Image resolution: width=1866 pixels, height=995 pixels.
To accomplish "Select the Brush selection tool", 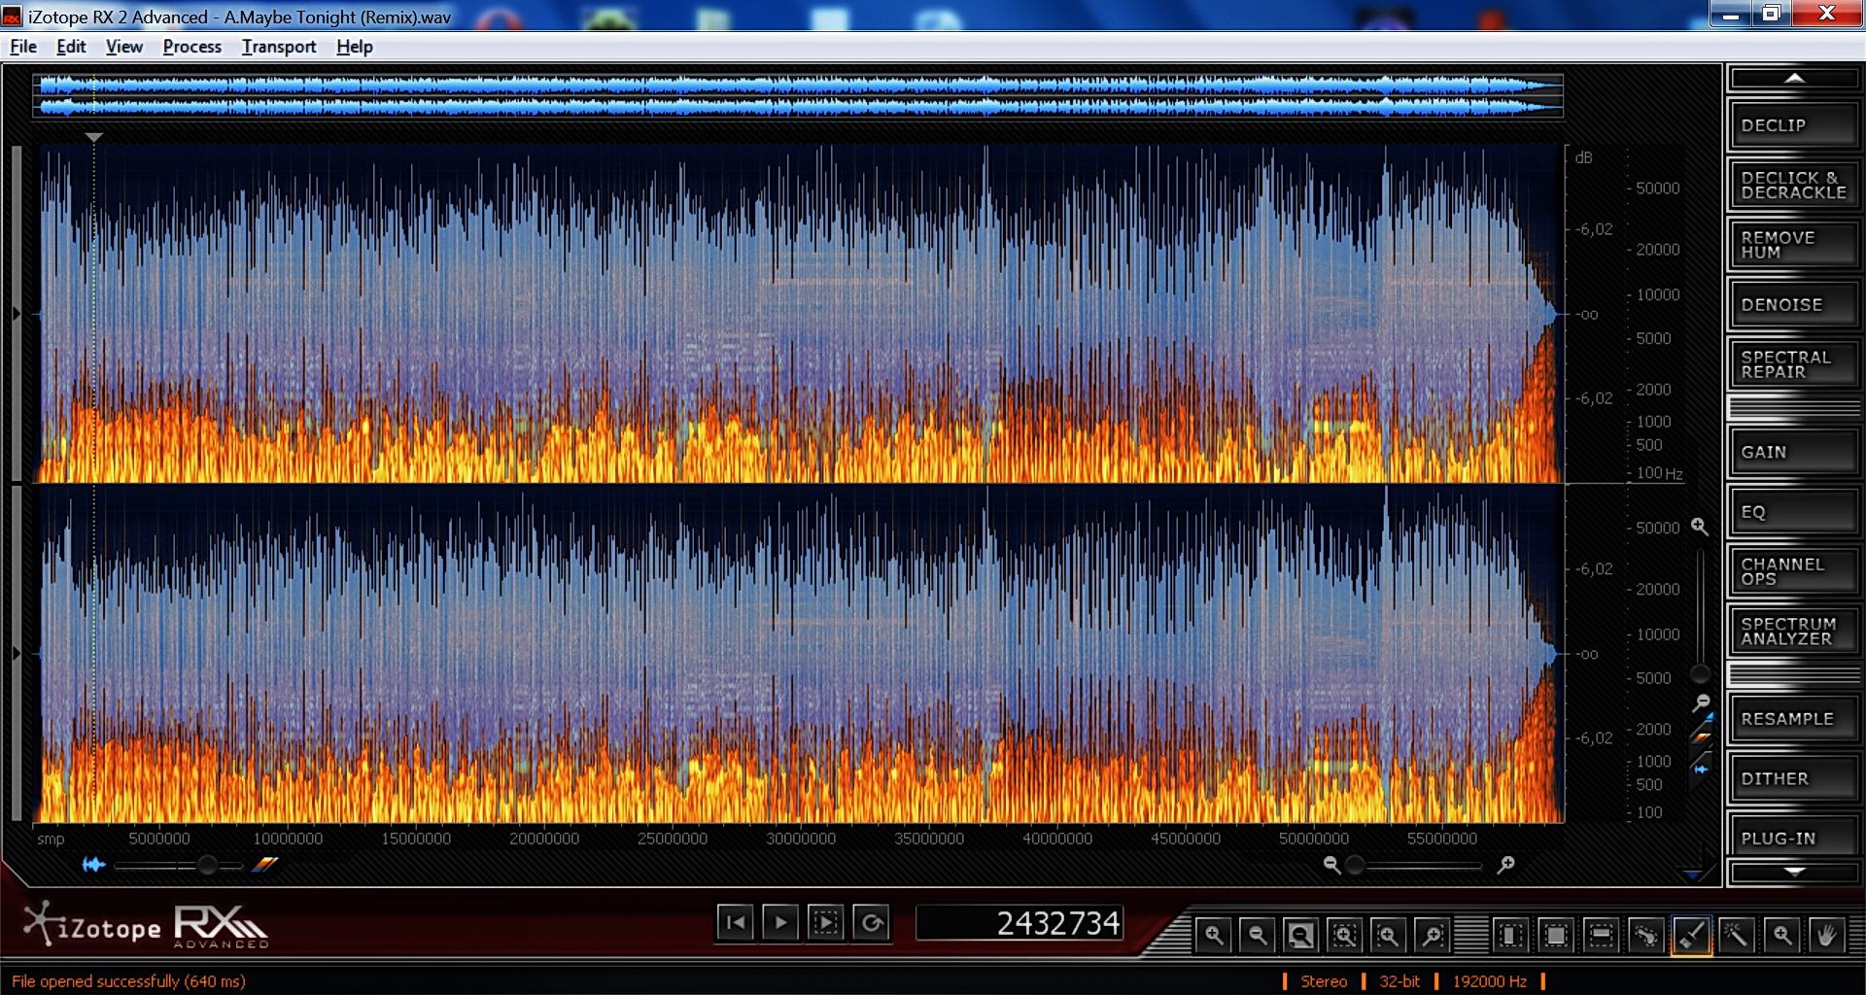I will coord(1691,936).
